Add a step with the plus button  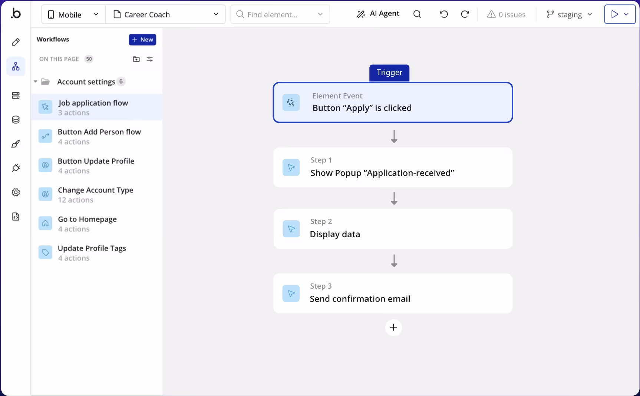(393, 328)
